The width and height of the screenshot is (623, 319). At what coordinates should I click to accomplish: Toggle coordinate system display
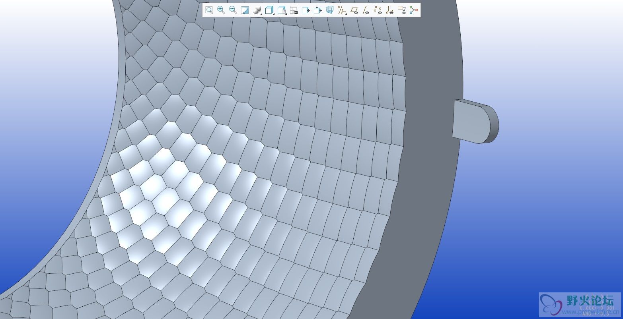(390, 10)
